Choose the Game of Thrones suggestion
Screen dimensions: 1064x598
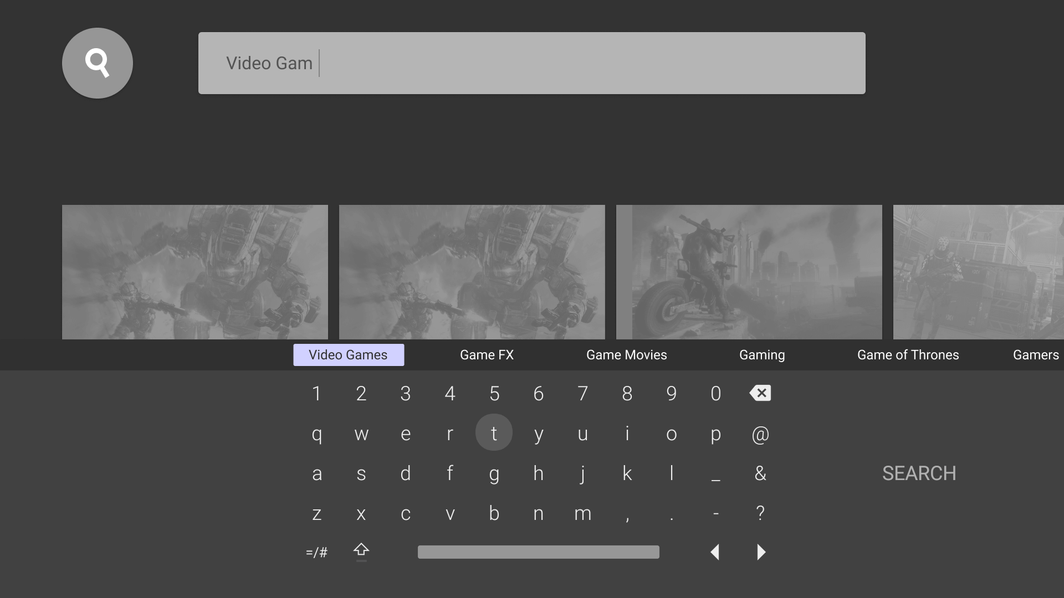(x=908, y=355)
